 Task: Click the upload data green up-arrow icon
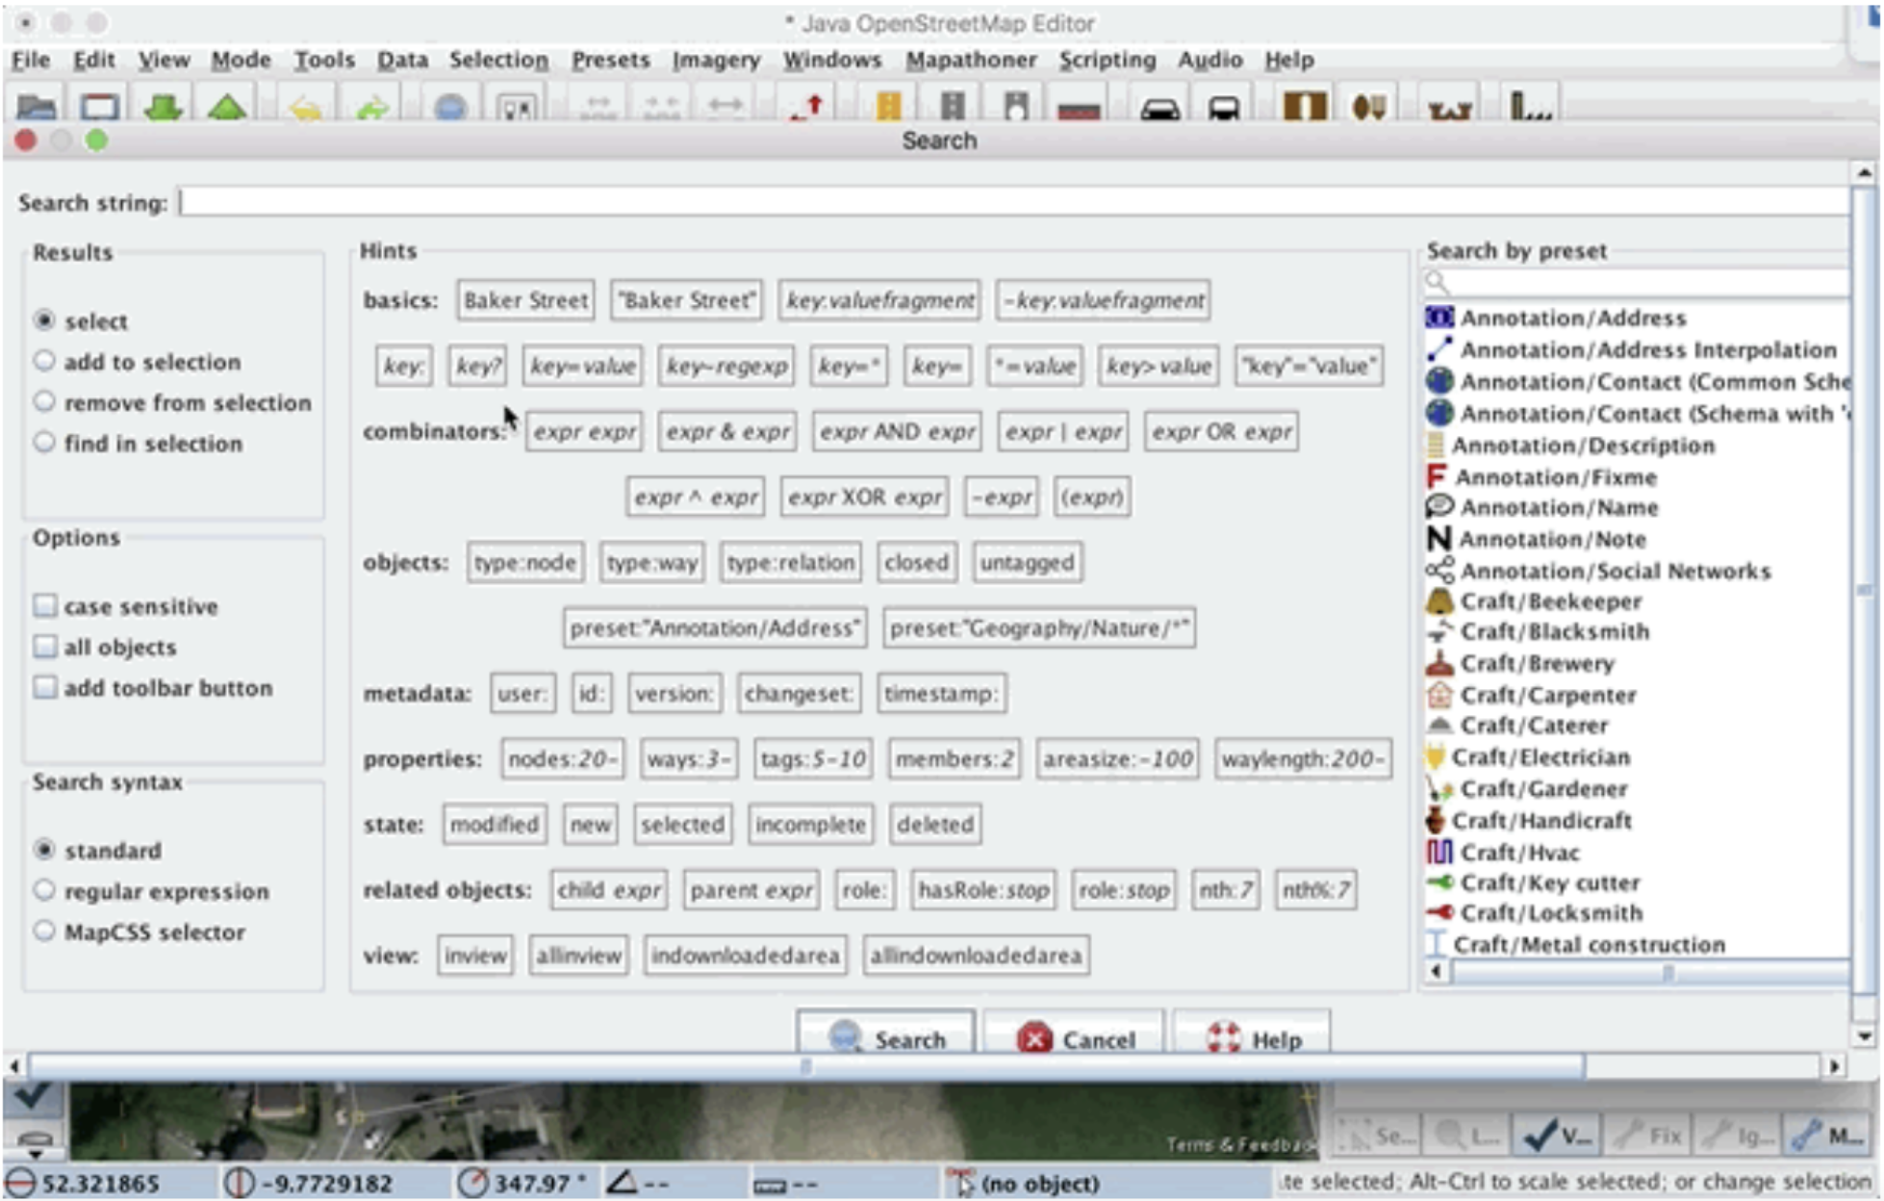(x=226, y=107)
